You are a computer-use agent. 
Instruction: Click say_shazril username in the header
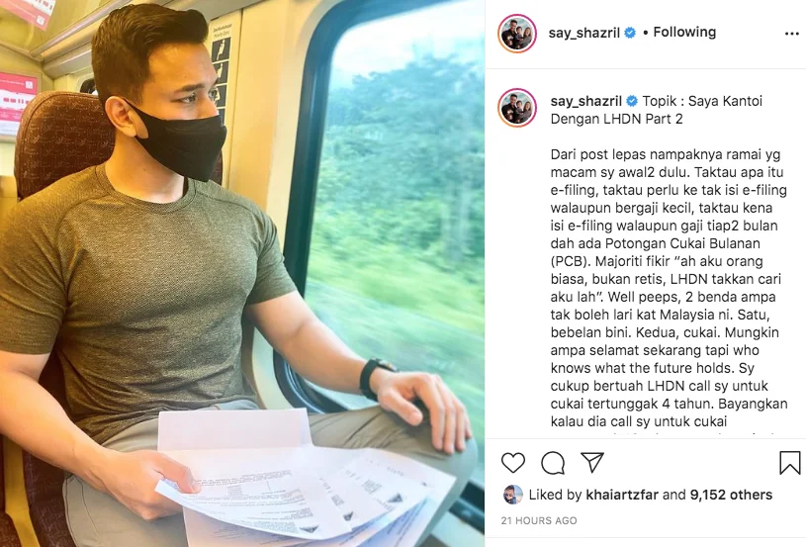pos(583,34)
